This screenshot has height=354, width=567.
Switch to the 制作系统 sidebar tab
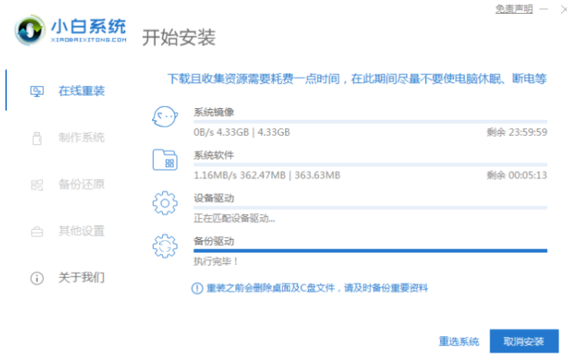point(81,138)
